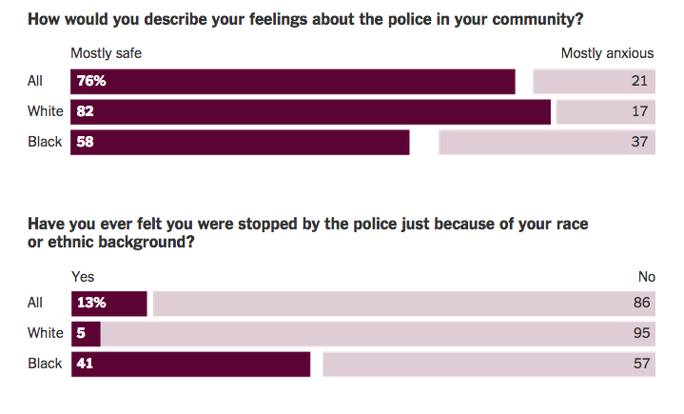Click the light bar showing 37 mostly anxious
Screen dimensions: 684x414
547,143
